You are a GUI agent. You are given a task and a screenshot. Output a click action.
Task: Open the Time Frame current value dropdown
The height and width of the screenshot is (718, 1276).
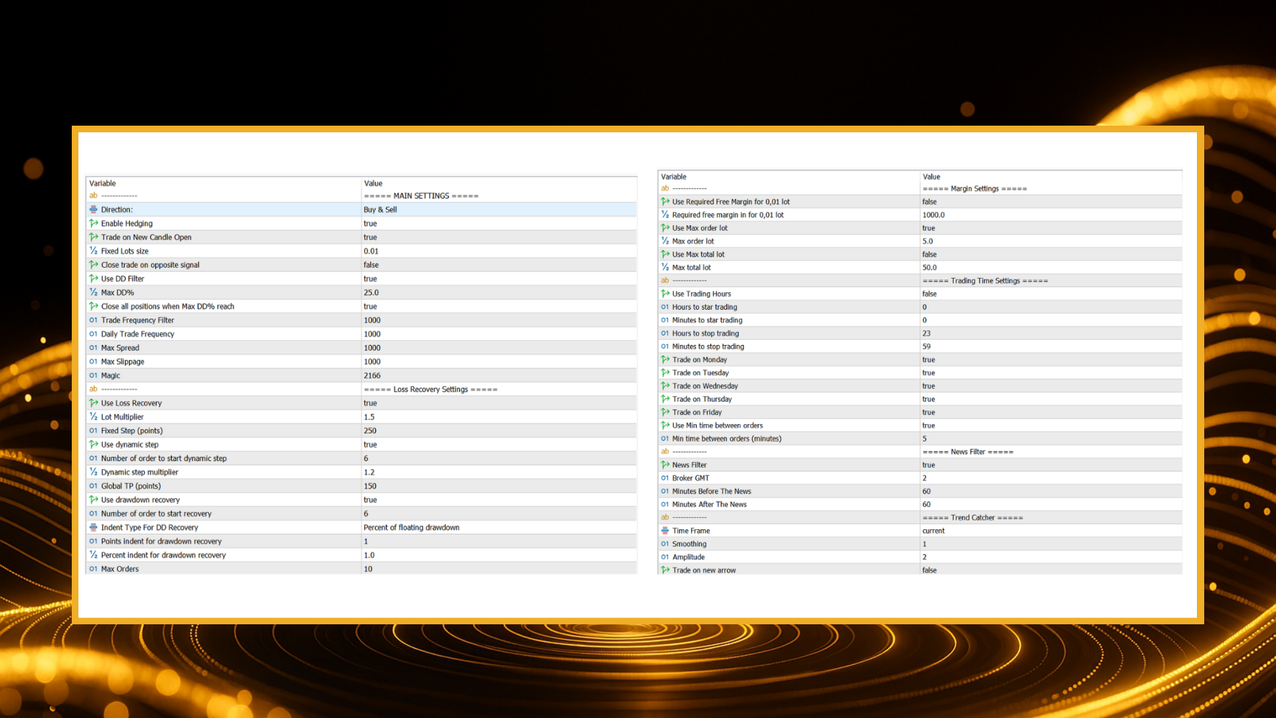point(933,531)
